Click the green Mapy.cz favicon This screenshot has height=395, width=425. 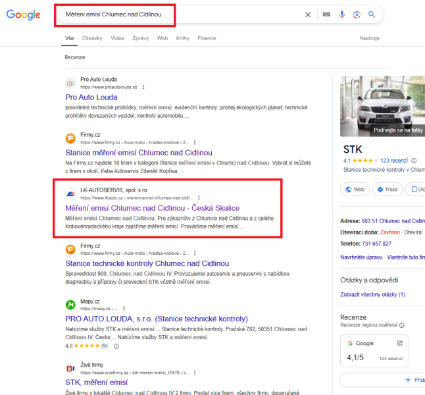pos(70,305)
